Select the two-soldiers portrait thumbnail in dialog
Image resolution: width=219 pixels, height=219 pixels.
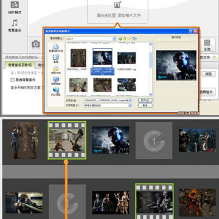[78, 58]
